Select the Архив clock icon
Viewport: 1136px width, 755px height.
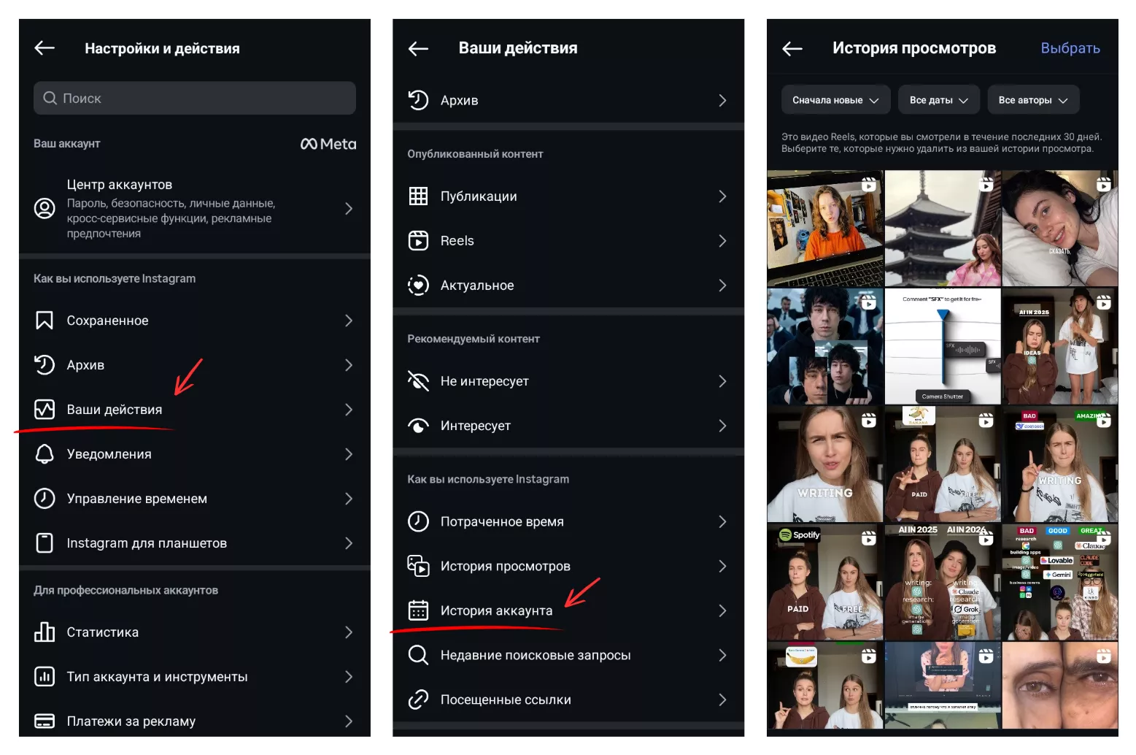pos(44,364)
